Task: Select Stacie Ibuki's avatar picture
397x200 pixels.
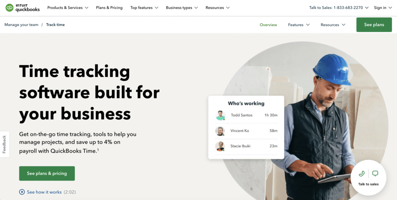Action: tap(220, 146)
